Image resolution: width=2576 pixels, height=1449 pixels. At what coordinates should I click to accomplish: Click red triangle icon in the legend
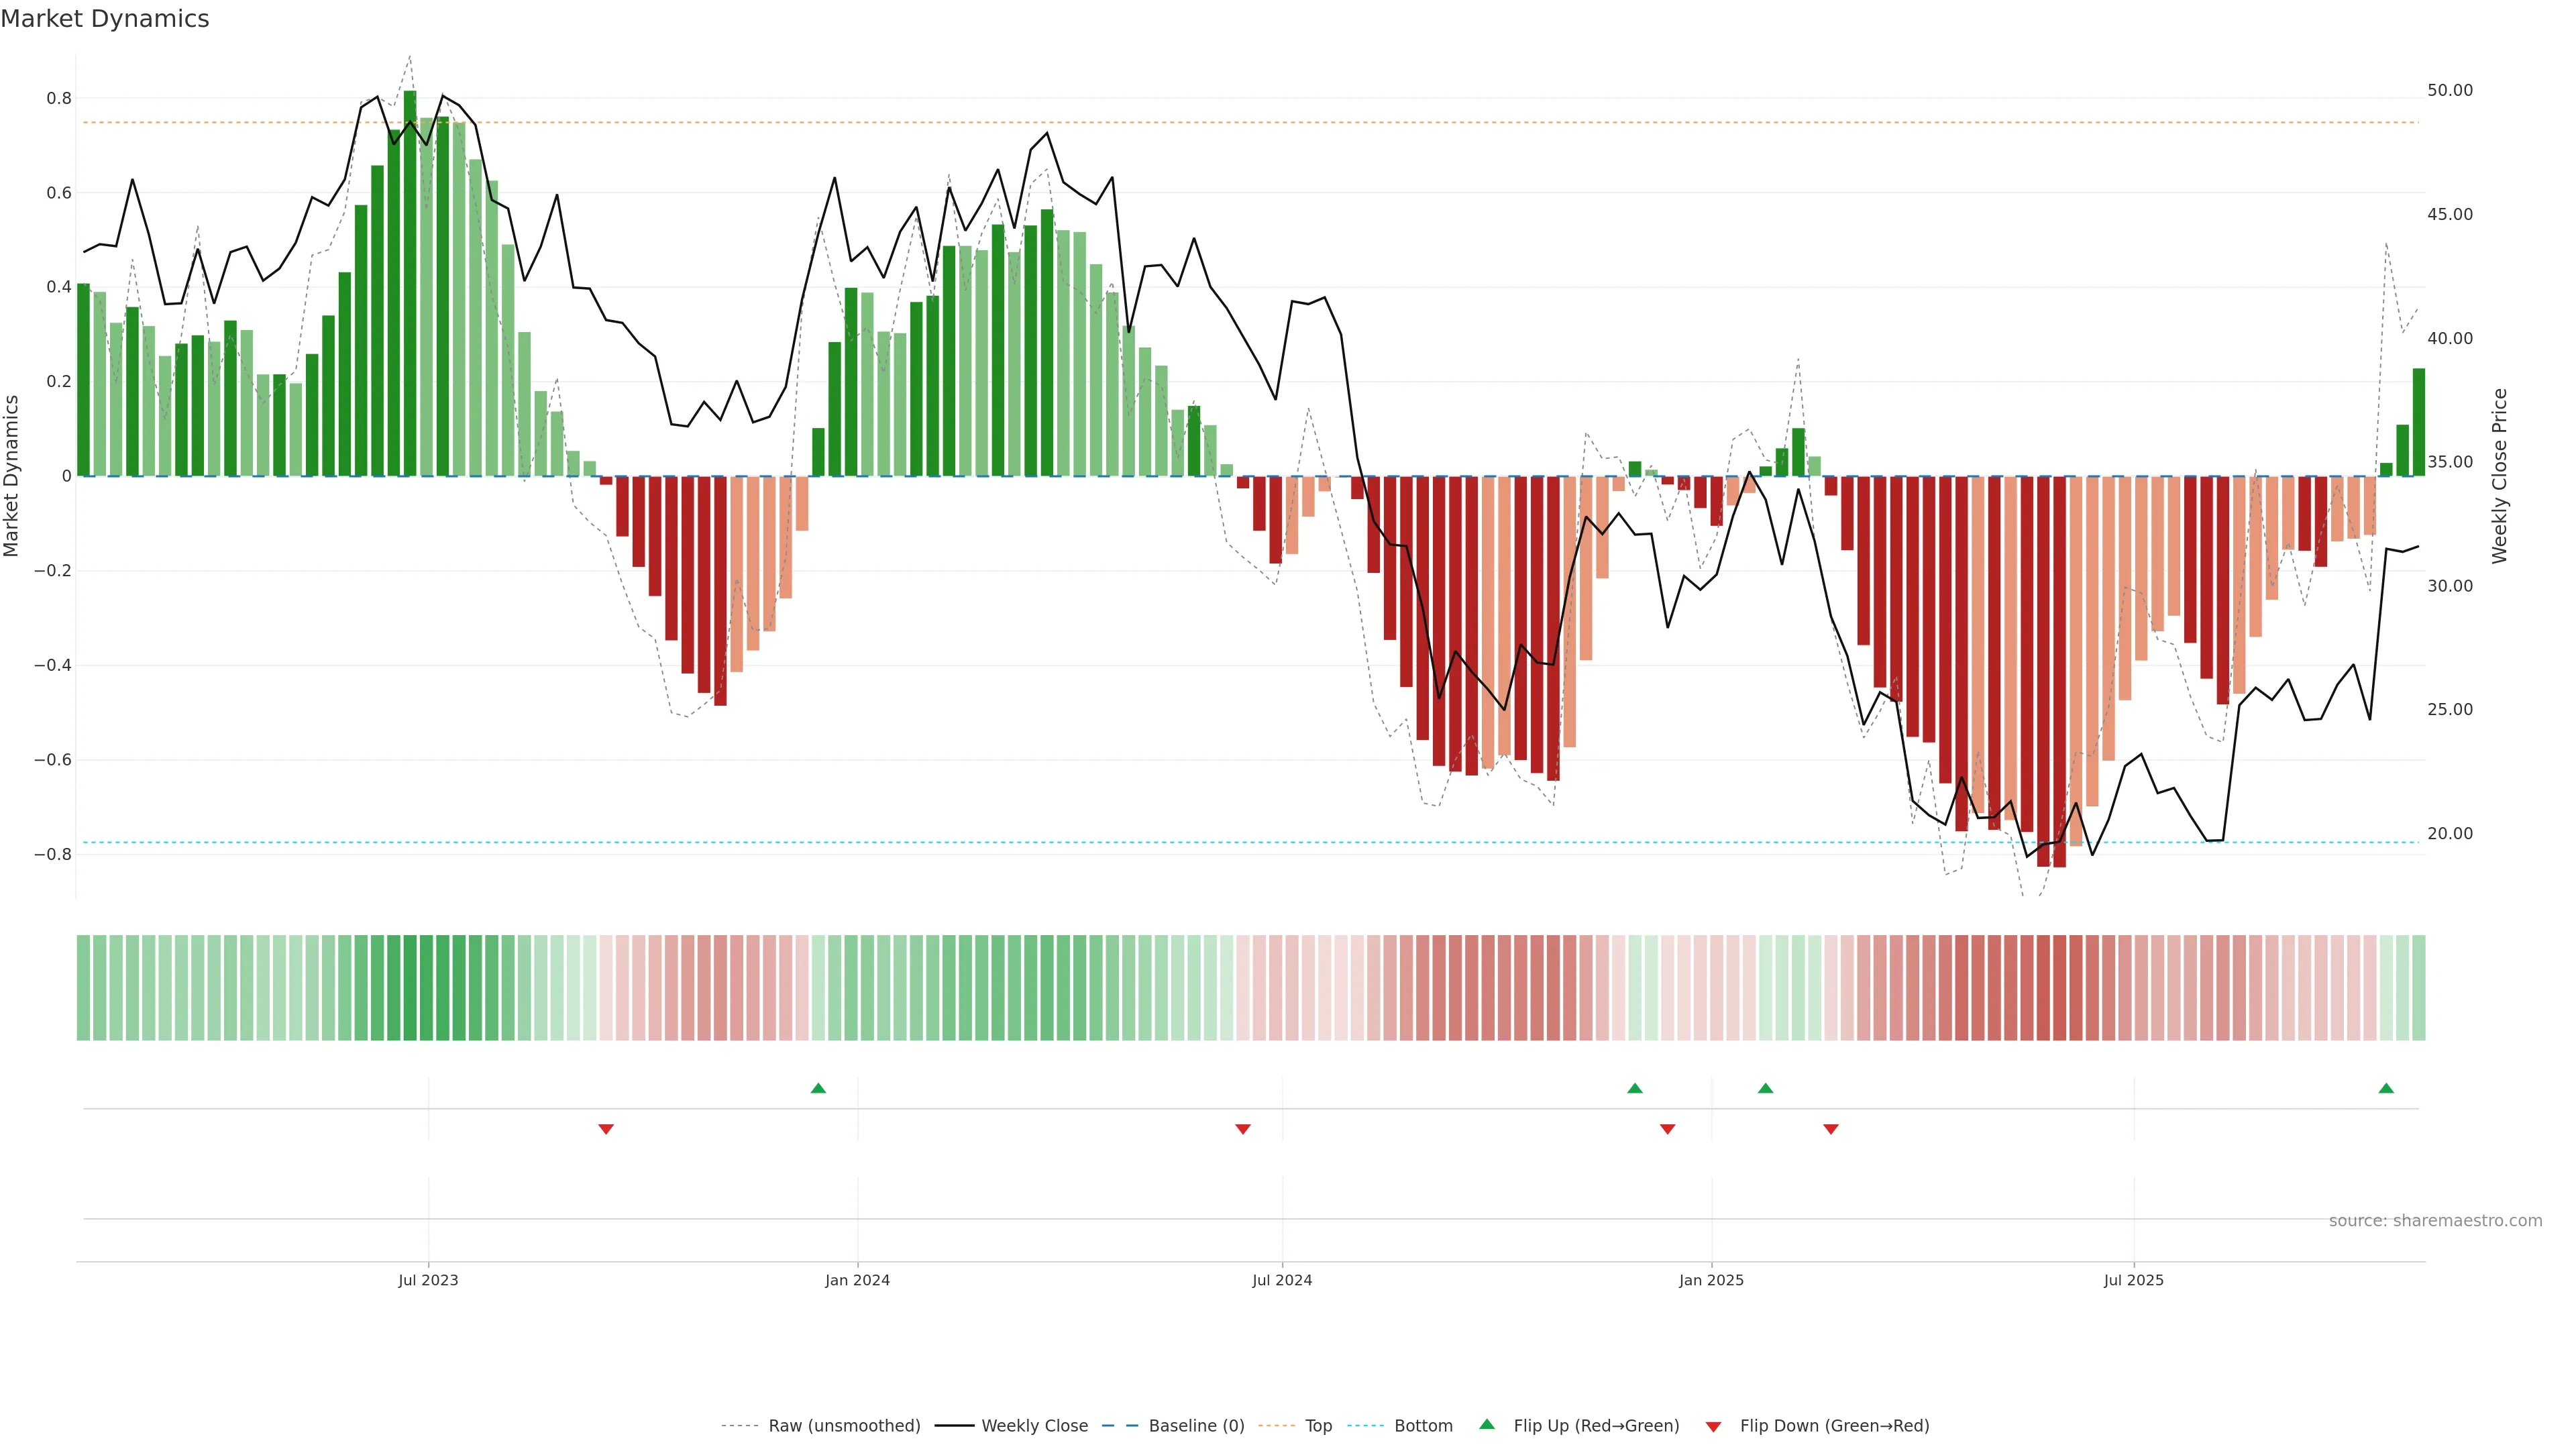point(1713,1426)
